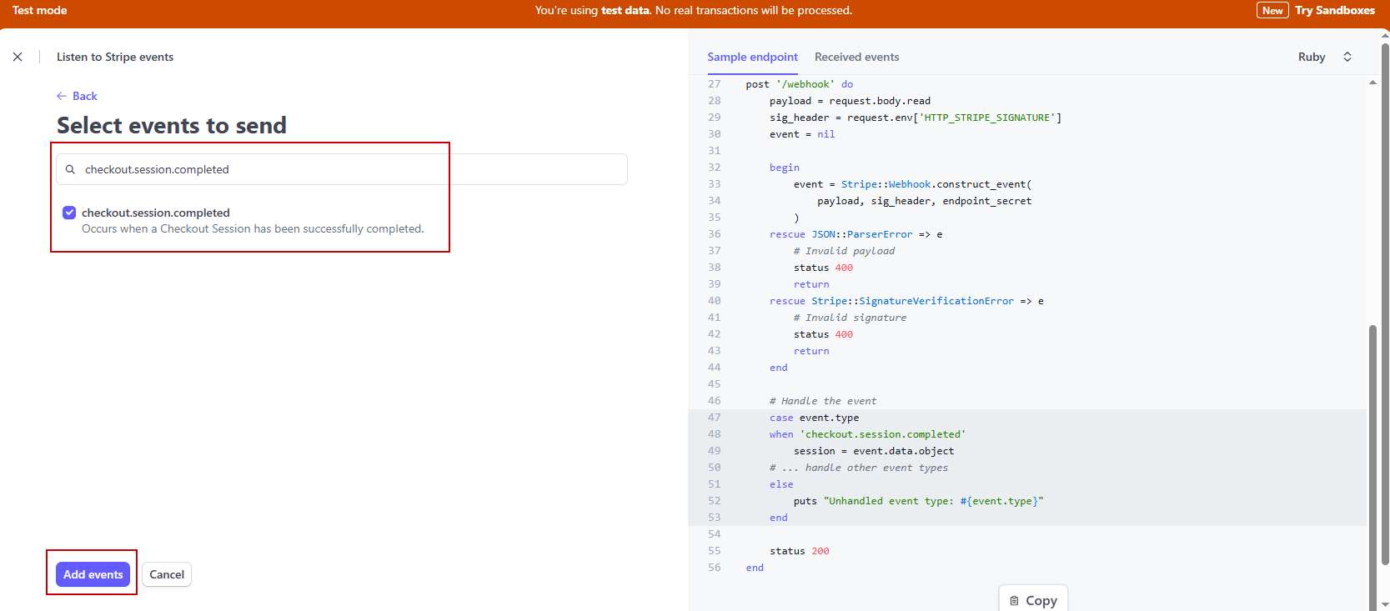Open the Received events tab
The height and width of the screenshot is (611, 1390).
pyautogui.click(x=856, y=57)
